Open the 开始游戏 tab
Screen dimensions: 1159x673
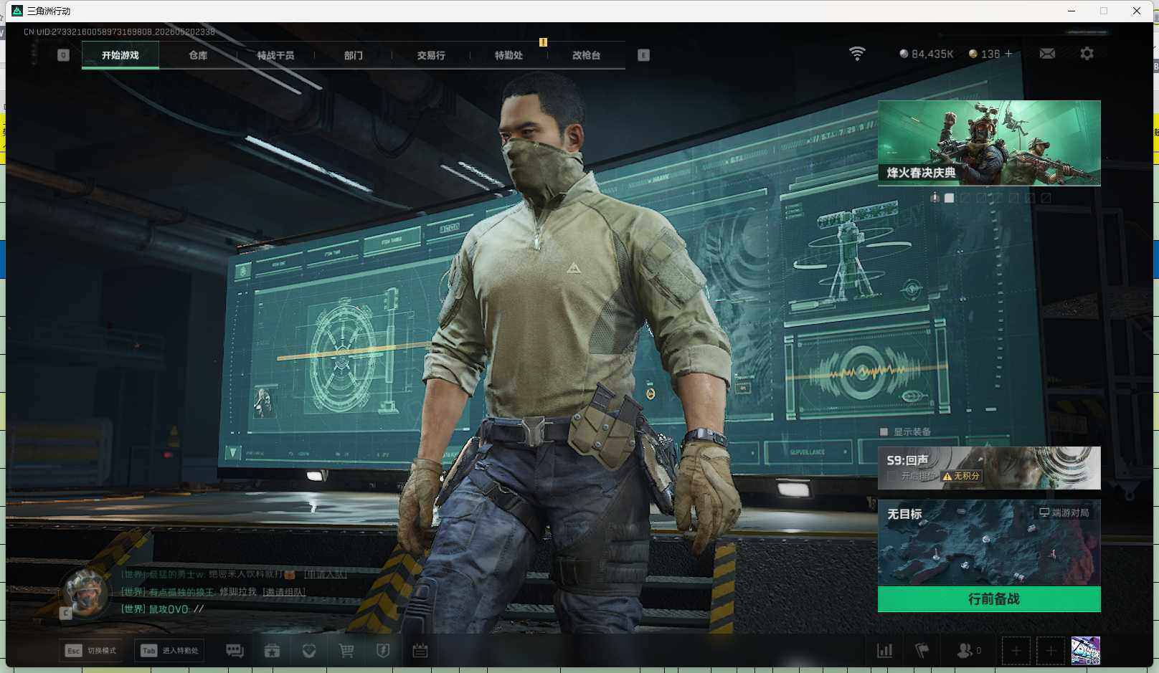pyautogui.click(x=120, y=55)
